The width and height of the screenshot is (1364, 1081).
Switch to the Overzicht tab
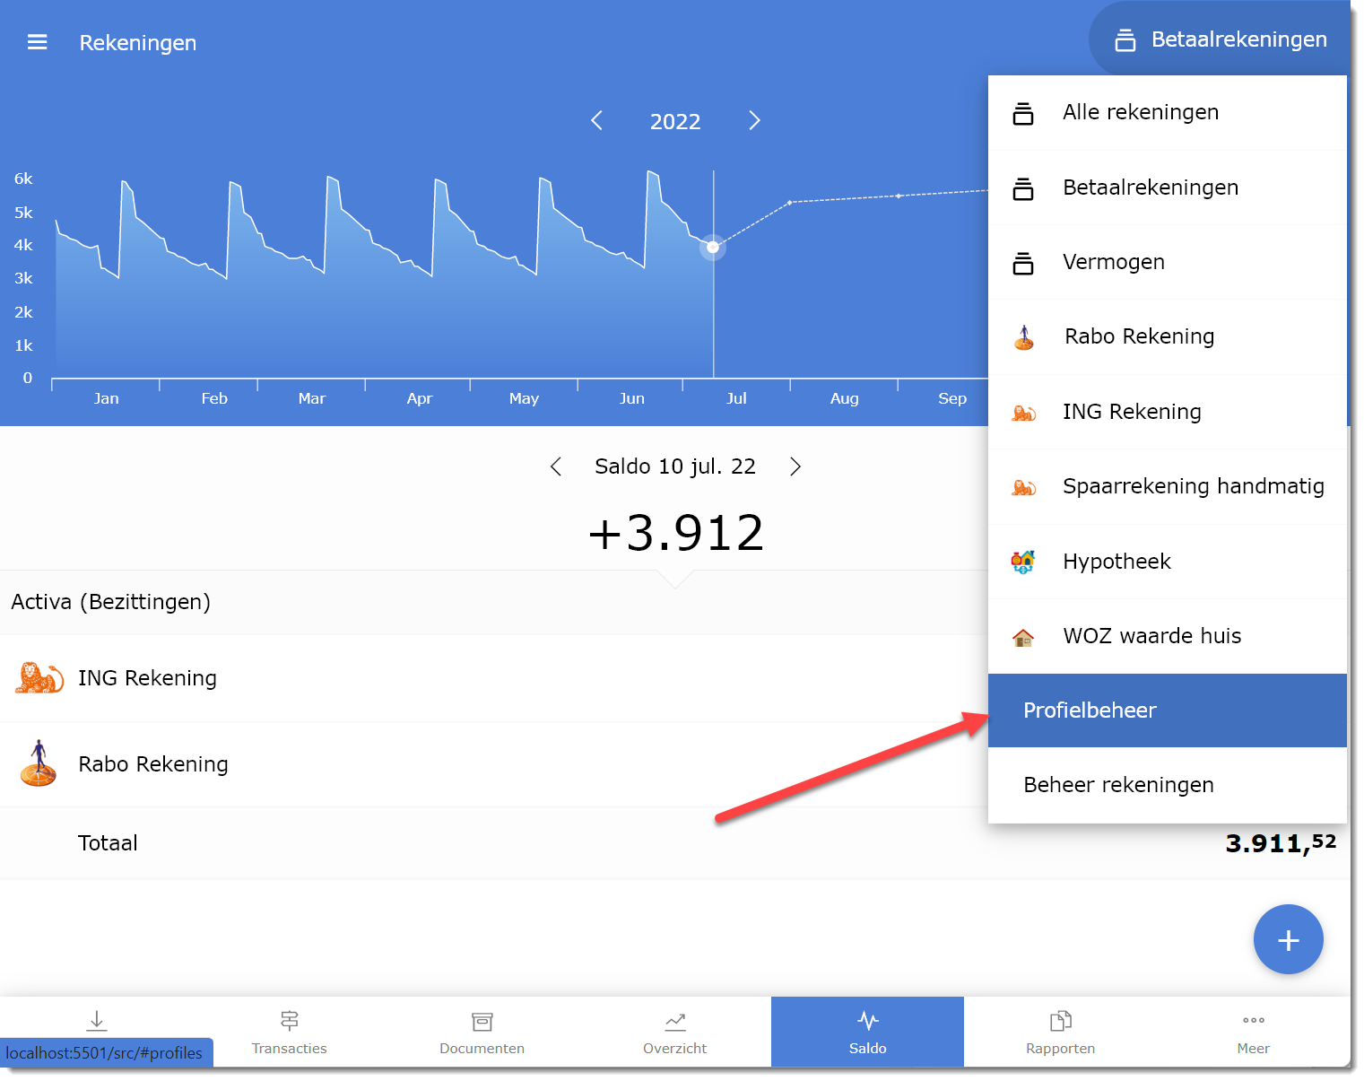[x=674, y=1032]
